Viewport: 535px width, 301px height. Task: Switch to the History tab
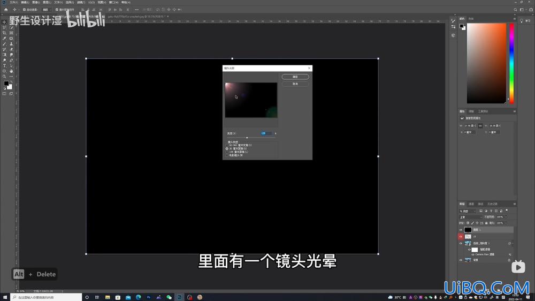pyautogui.click(x=492, y=204)
